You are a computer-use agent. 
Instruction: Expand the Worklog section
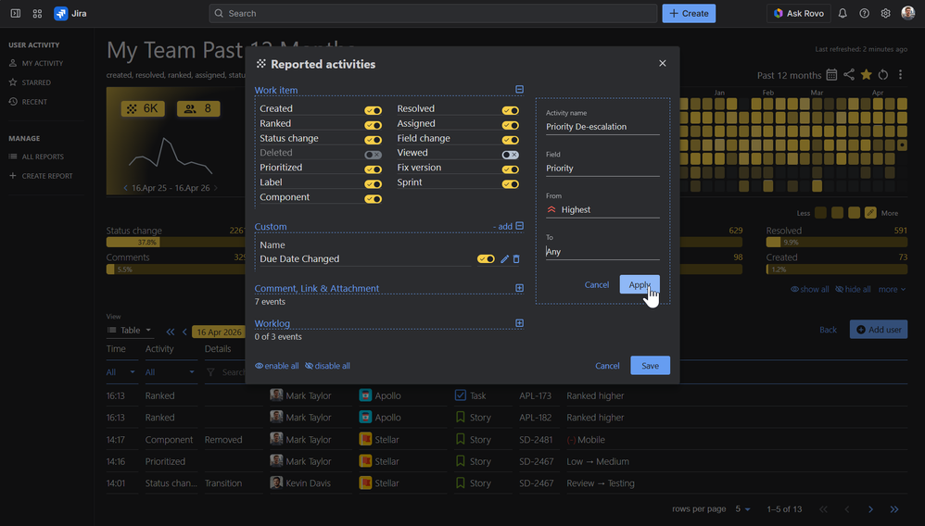tap(519, 323)
